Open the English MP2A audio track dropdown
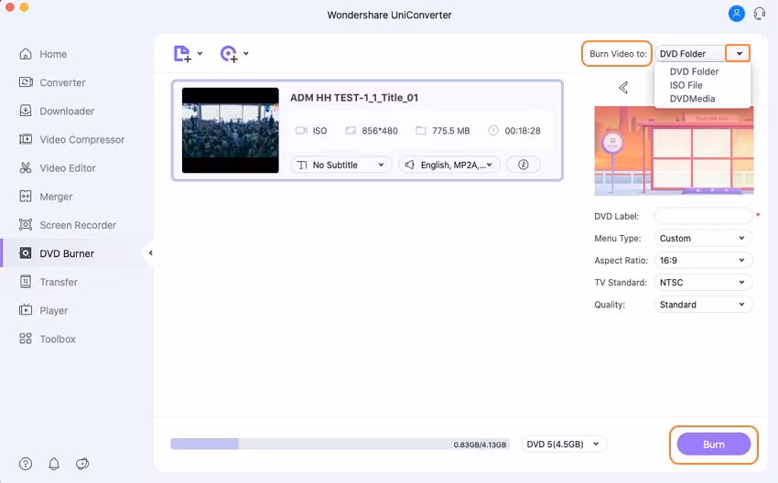The height and width of the screenshot is (483, 778). [x=449, y=165]
